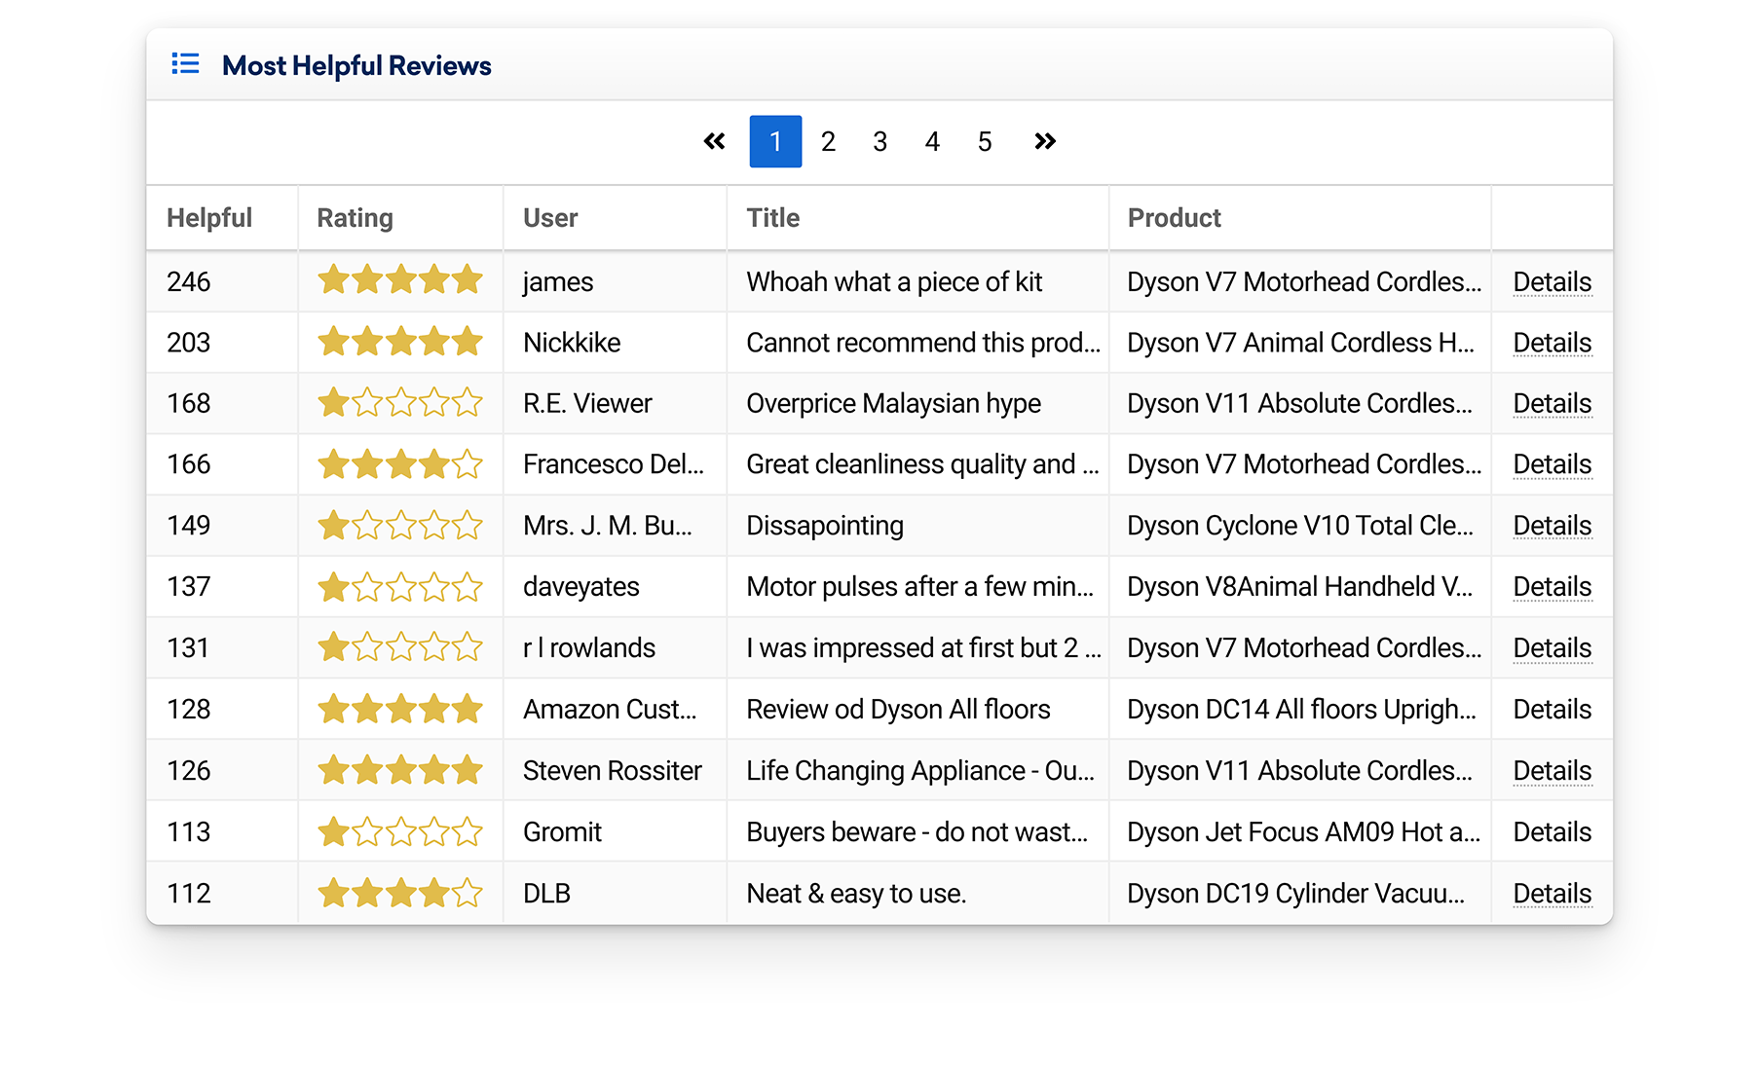Select the title 'I was impressed at first but 2 ...'
Screen dimensions: 1759x1067
pos(923,648)
